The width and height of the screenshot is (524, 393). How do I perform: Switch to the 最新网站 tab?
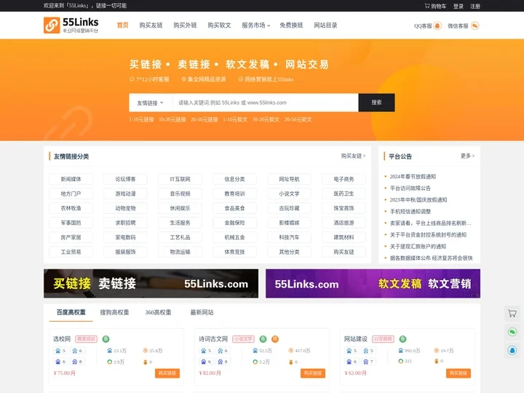click(202, 312)
